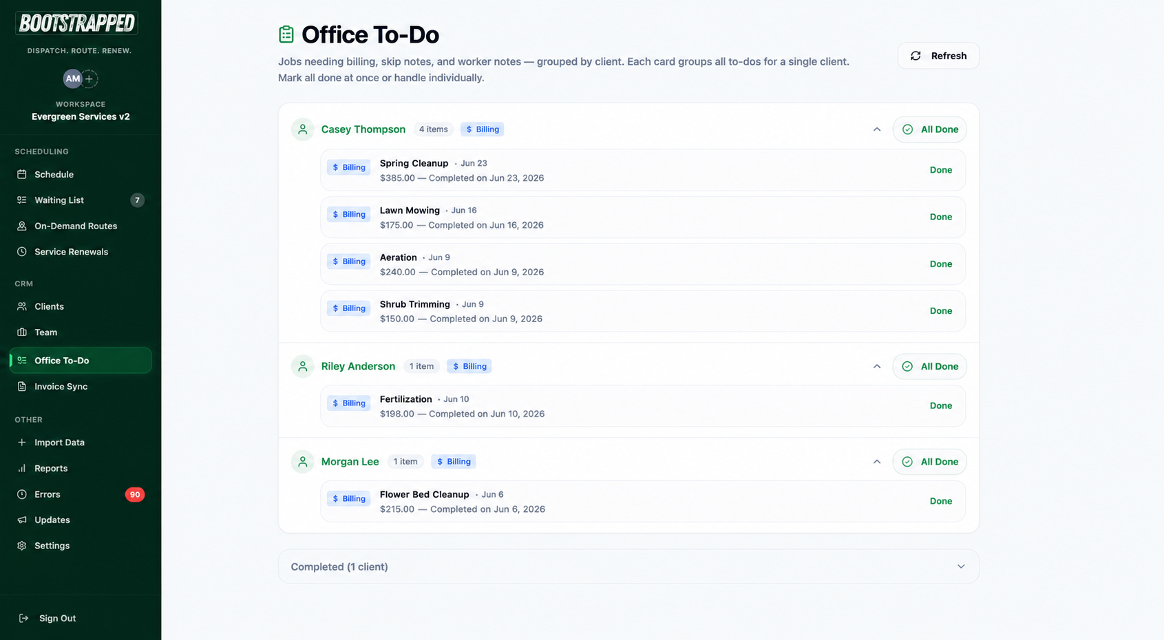The image size is (1164, 640).
Task: Select Office To-Do menu item
Action: [x=81, y=361]
